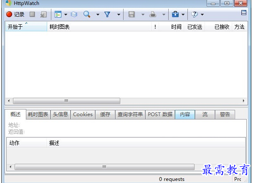Sort by the 时间 column header

click(x=171, y=26)
